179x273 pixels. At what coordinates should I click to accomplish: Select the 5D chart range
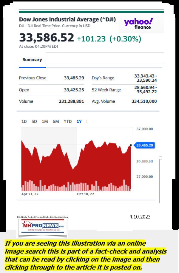pos(34,121)
